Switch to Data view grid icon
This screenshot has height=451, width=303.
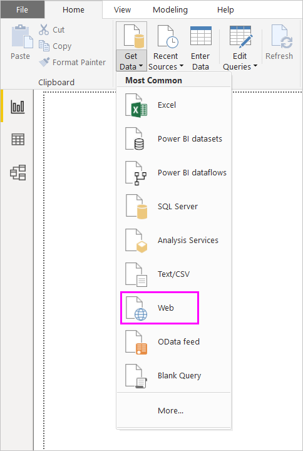point(18,140)
